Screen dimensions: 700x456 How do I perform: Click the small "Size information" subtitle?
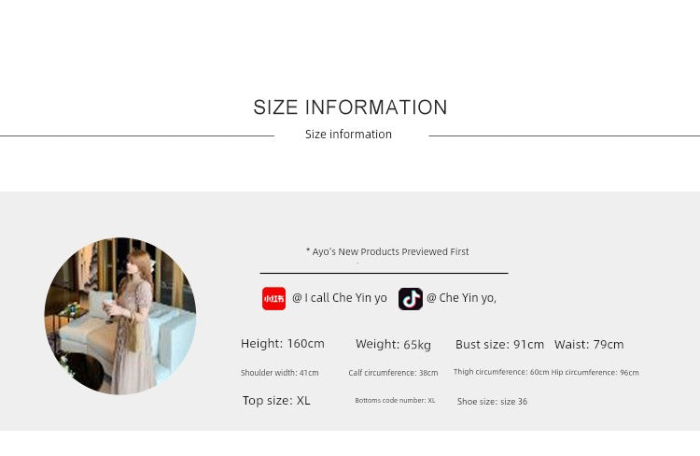click(348, 135)
